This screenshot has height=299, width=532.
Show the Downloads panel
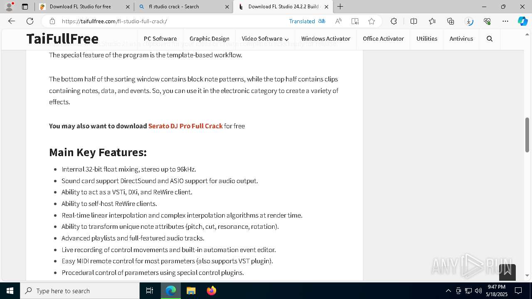point(469,21)
